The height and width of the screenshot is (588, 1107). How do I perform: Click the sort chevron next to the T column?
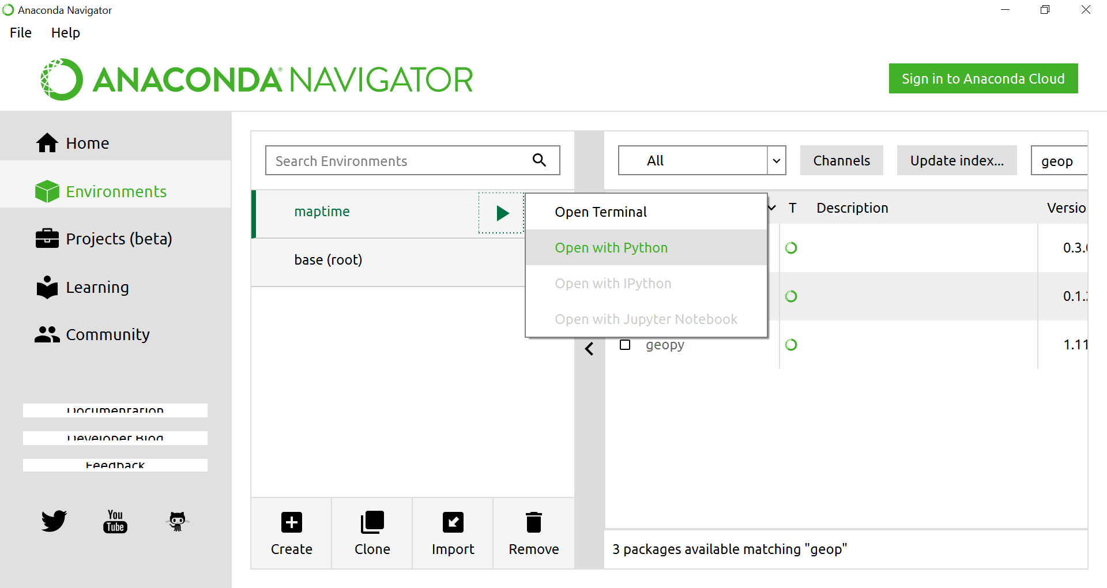[773, 208]
